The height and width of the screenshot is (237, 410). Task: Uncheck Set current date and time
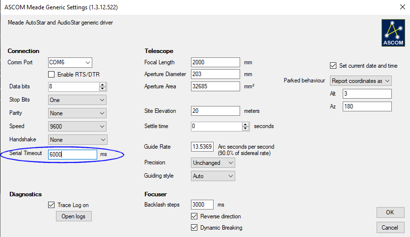333,66
